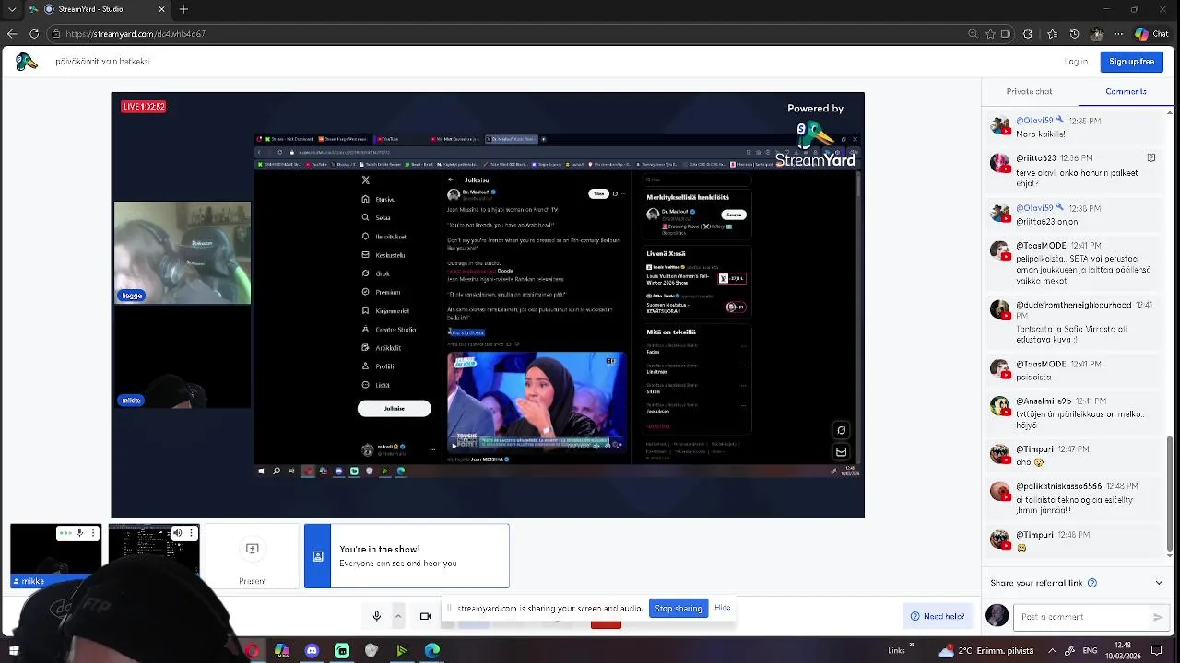Go back in browser history
The height and width of the screenshot is (663, 1180).
(x=12, y=34)
